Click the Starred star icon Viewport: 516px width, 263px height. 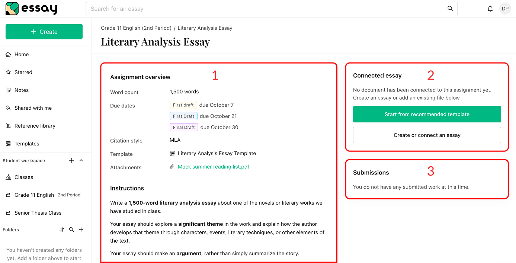(x=8, y=72)
